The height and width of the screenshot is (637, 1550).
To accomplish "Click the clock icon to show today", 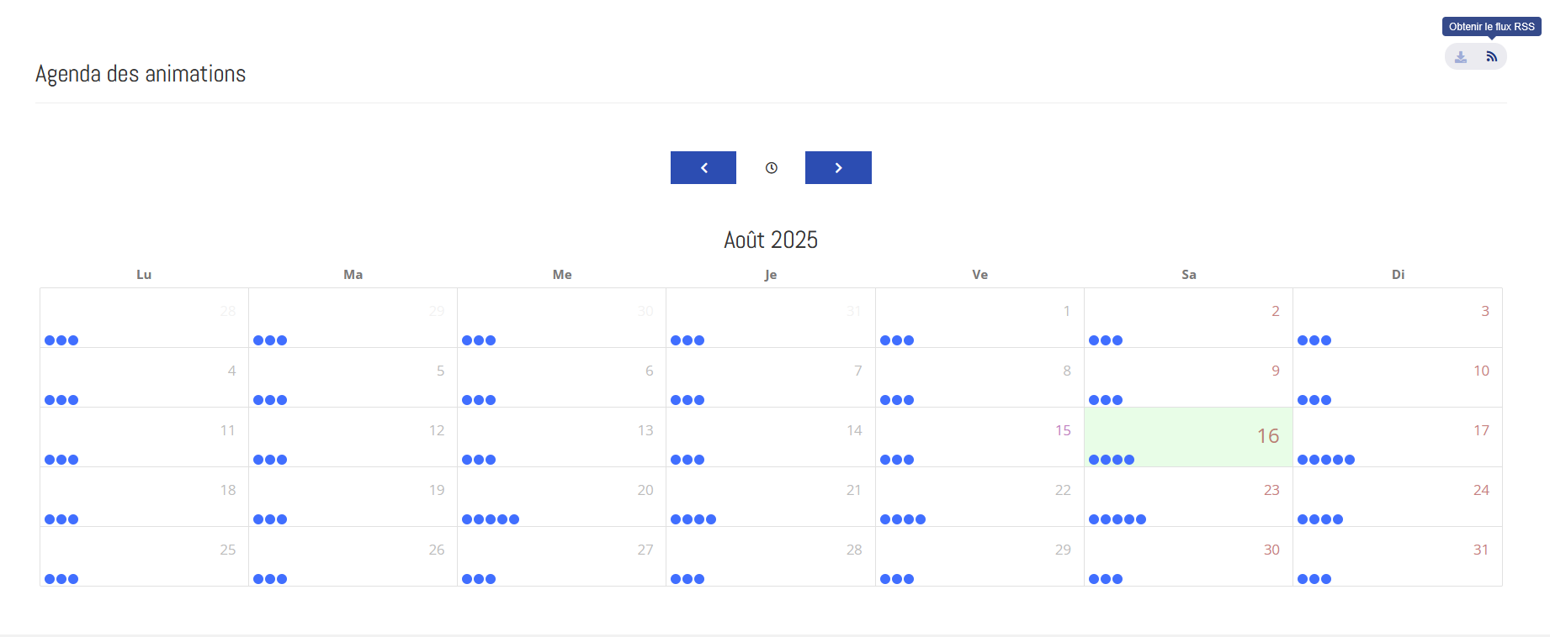I will coord(771,168).
